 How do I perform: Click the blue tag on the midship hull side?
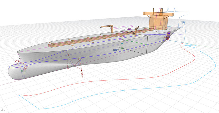coord(115,50)
